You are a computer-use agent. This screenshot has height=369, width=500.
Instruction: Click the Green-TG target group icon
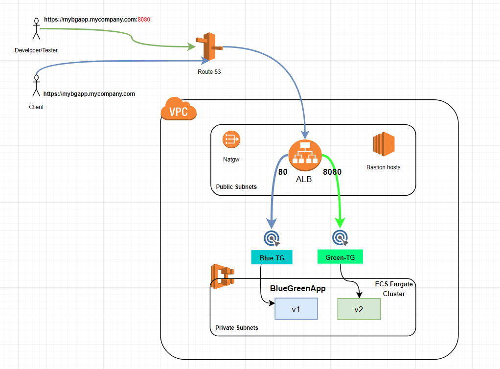point(340,238)
